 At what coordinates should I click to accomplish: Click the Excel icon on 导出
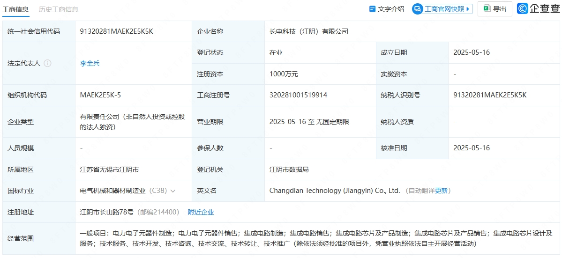click(x=487, y=8)
